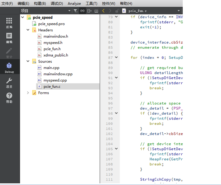Screen dimensions: 221x185
Task: Fold the code block at line 79
Action: pos(116,17)
